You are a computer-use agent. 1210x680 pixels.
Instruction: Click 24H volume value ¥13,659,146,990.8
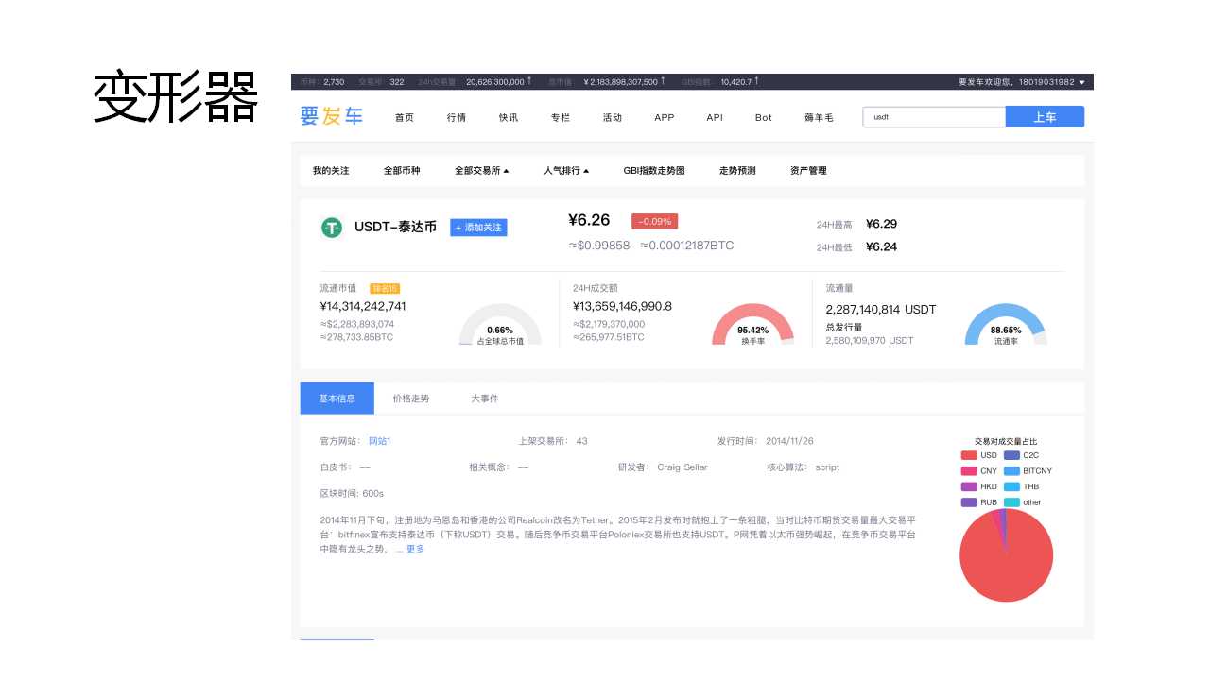(x=622, y=306)
